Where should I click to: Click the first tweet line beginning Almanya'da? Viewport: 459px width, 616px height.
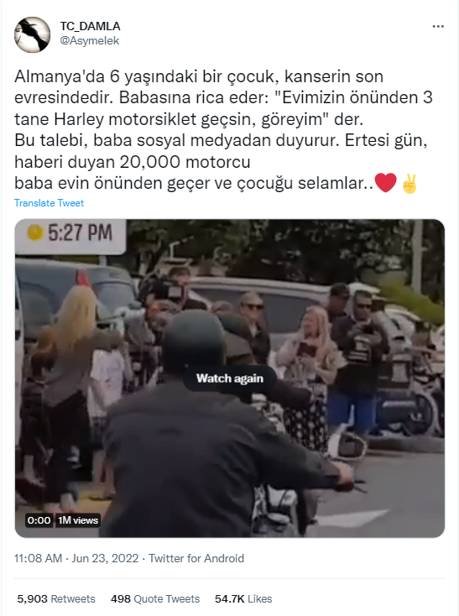[x=199, y=76]
